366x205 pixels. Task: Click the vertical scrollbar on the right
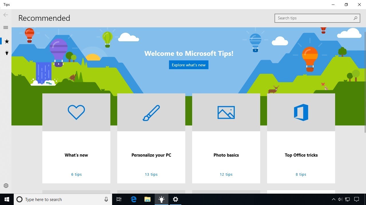point(365,85)
